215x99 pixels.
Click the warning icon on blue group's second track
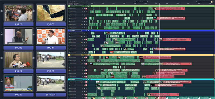[81, 36]
